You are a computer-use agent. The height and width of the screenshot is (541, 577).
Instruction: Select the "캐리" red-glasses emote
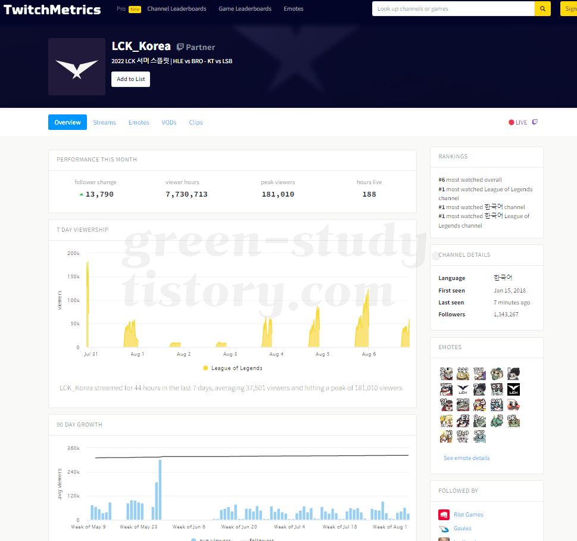(447, 389)
